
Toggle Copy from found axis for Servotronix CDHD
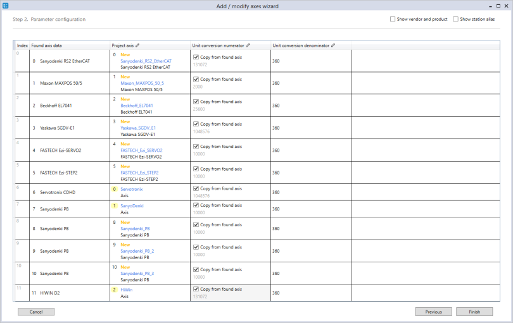pyautogui.click(x=196, y=188)
